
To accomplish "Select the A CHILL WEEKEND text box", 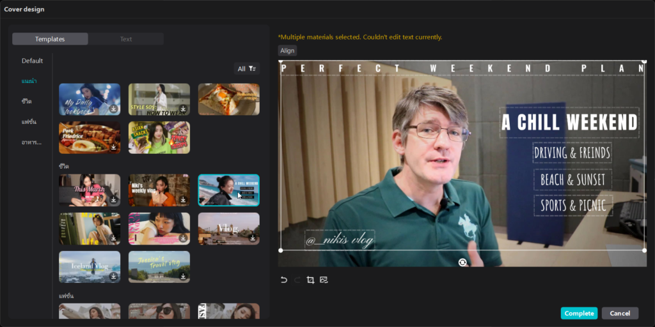I will [x=569, y=123].
